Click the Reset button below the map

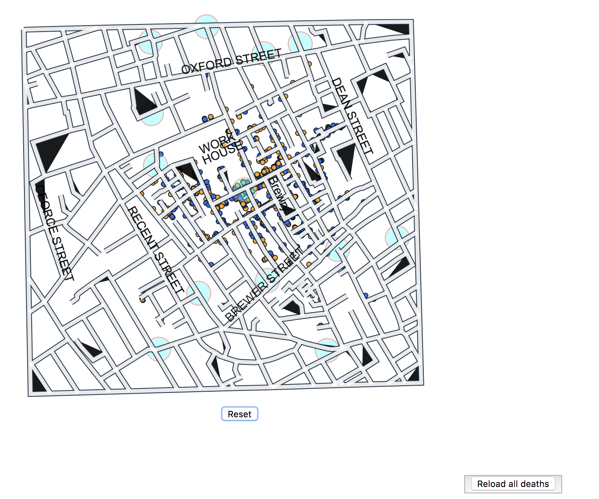click(x=239, y=414)
